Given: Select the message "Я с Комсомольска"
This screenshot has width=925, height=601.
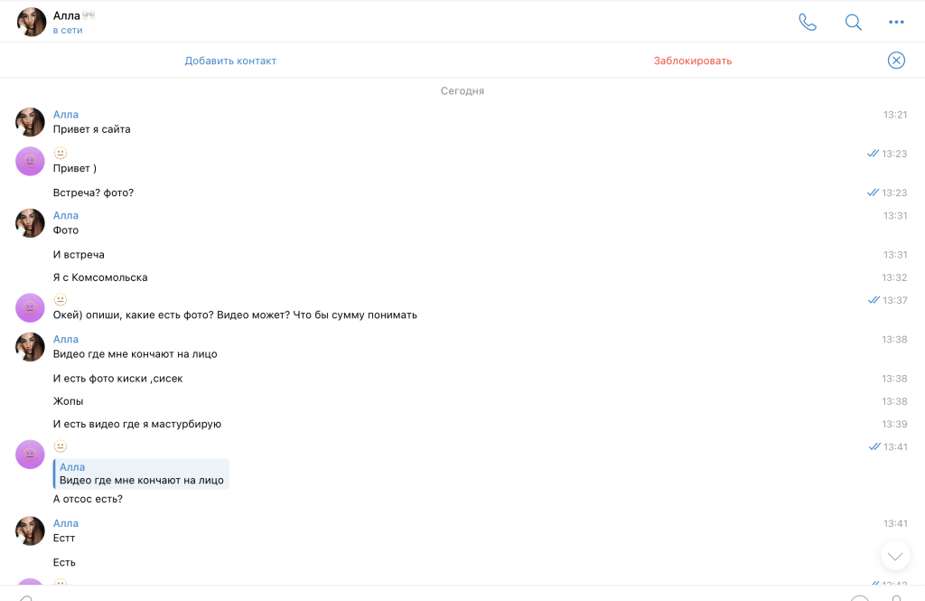Looking at the screenshot, I should click(100, 277).
